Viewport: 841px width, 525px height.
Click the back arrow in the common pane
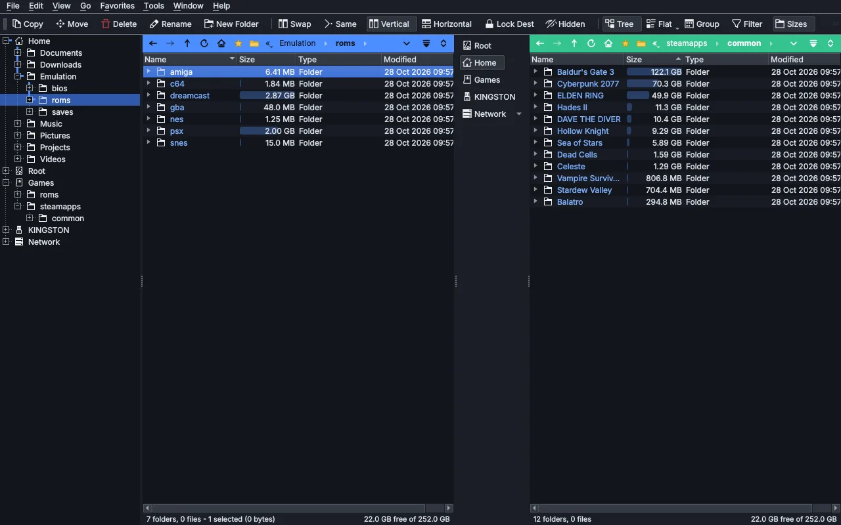[x=540, y=43]
